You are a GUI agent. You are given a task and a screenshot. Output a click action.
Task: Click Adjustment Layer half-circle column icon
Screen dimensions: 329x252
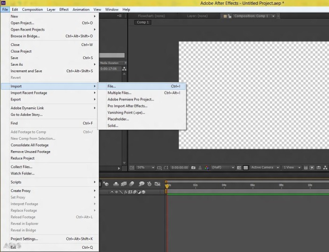pos(139,192)
